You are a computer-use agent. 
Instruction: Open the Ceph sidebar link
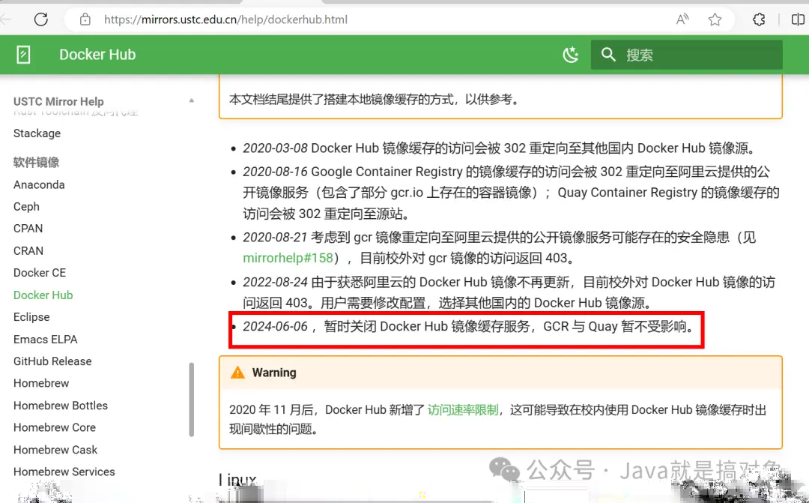(26, 207)
